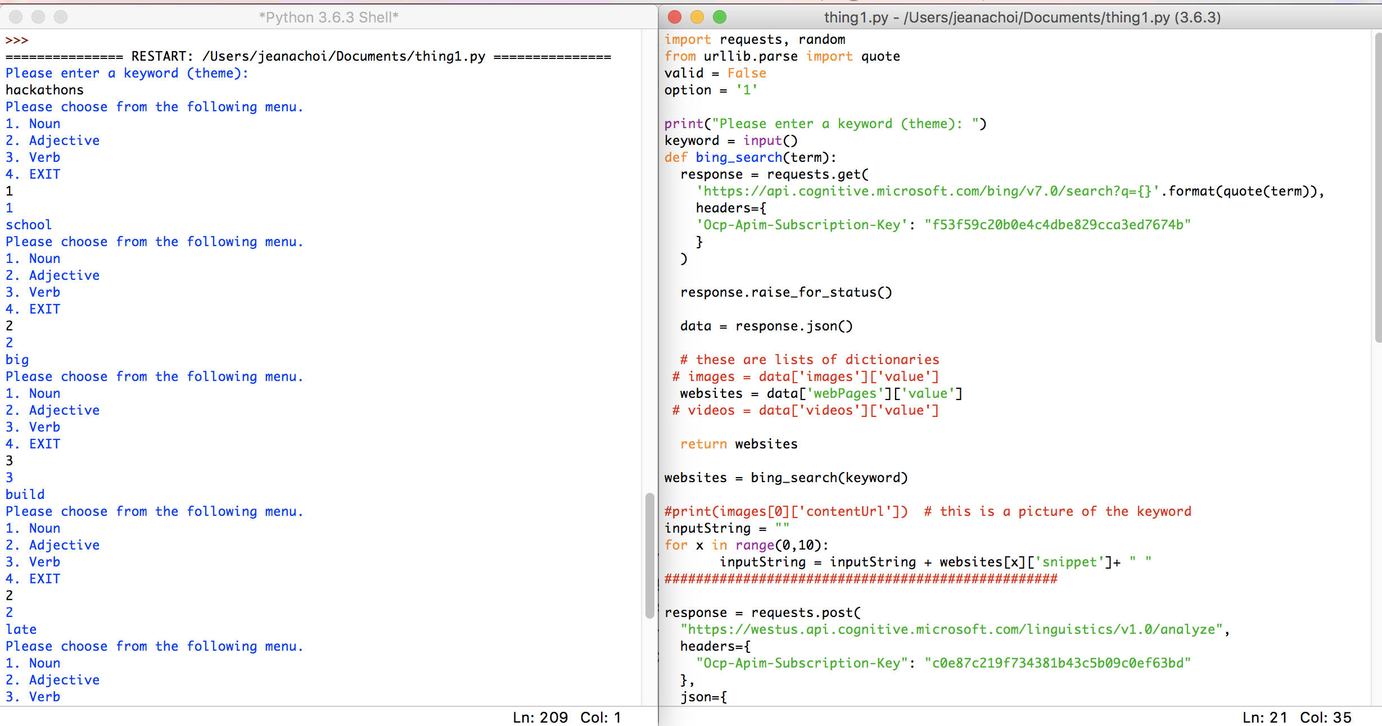The width and height of the screenshot is (1382, 726).
Task: Click the editor status bar 'Ln: 21' indicator
Action: pyautogui.click(x=1264, y=717)
